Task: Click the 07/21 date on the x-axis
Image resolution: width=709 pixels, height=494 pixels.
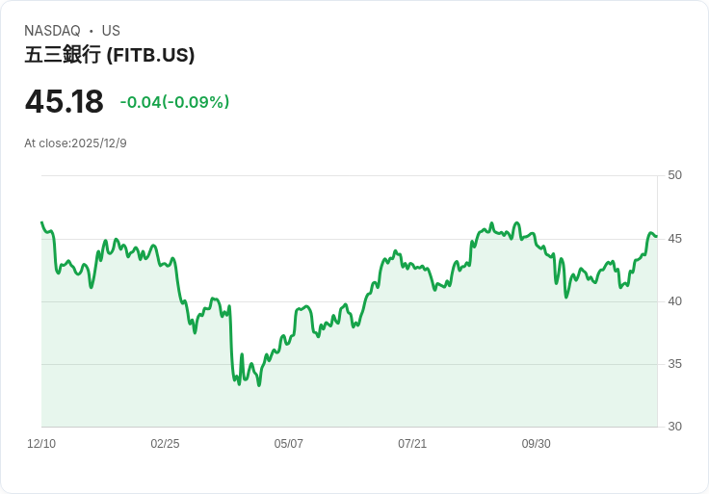Action: (x=412, y=444)
